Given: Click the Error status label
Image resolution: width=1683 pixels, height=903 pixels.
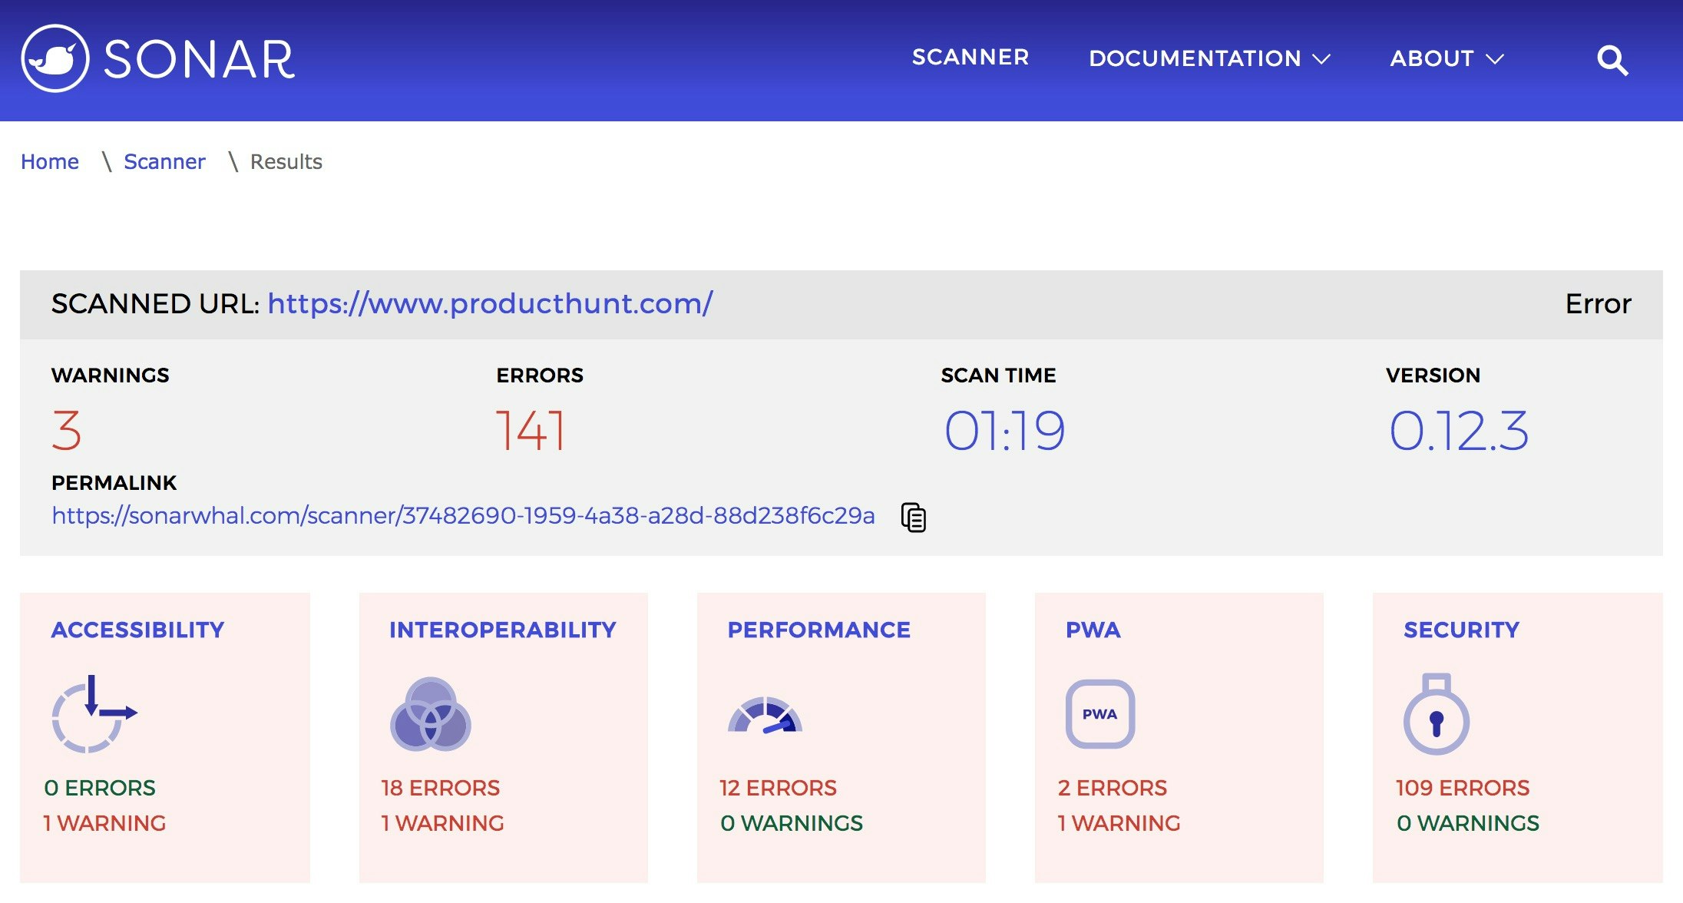Looking at the screenshot, I should [1598, 304].
